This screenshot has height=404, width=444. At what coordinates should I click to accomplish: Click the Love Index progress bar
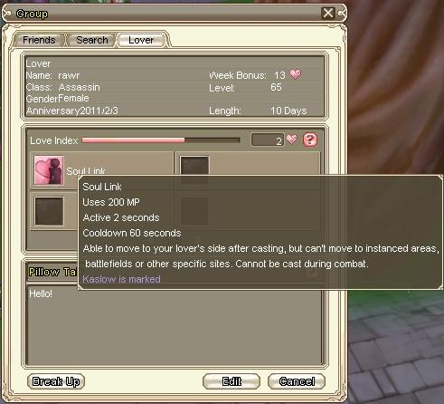[161, 140]
